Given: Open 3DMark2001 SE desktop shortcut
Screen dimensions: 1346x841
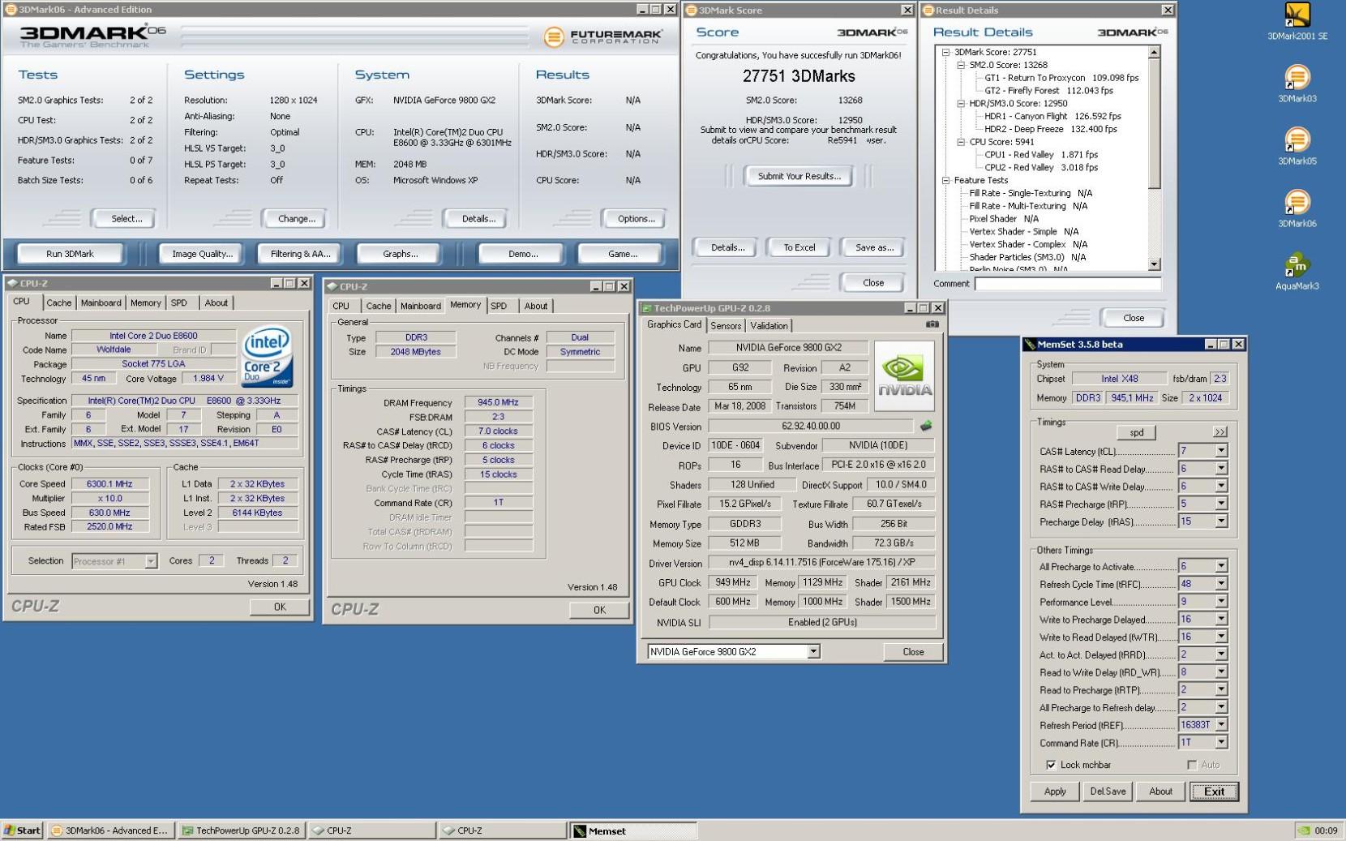Looking at the screenshot, I should tap(1297, 22).
